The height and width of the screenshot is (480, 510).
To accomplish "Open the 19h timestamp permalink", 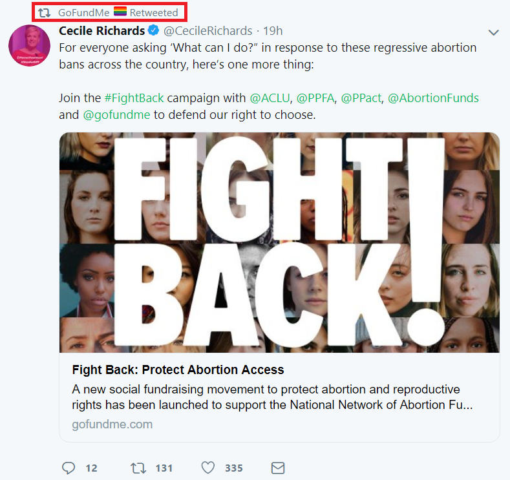I will point(273,31).
